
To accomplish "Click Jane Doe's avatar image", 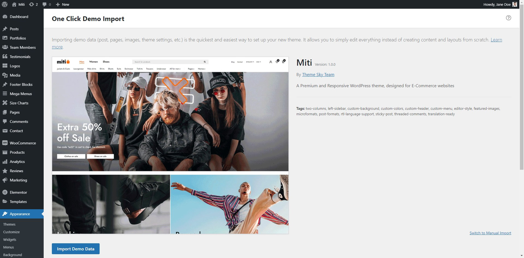I will (x=514, y=4).
